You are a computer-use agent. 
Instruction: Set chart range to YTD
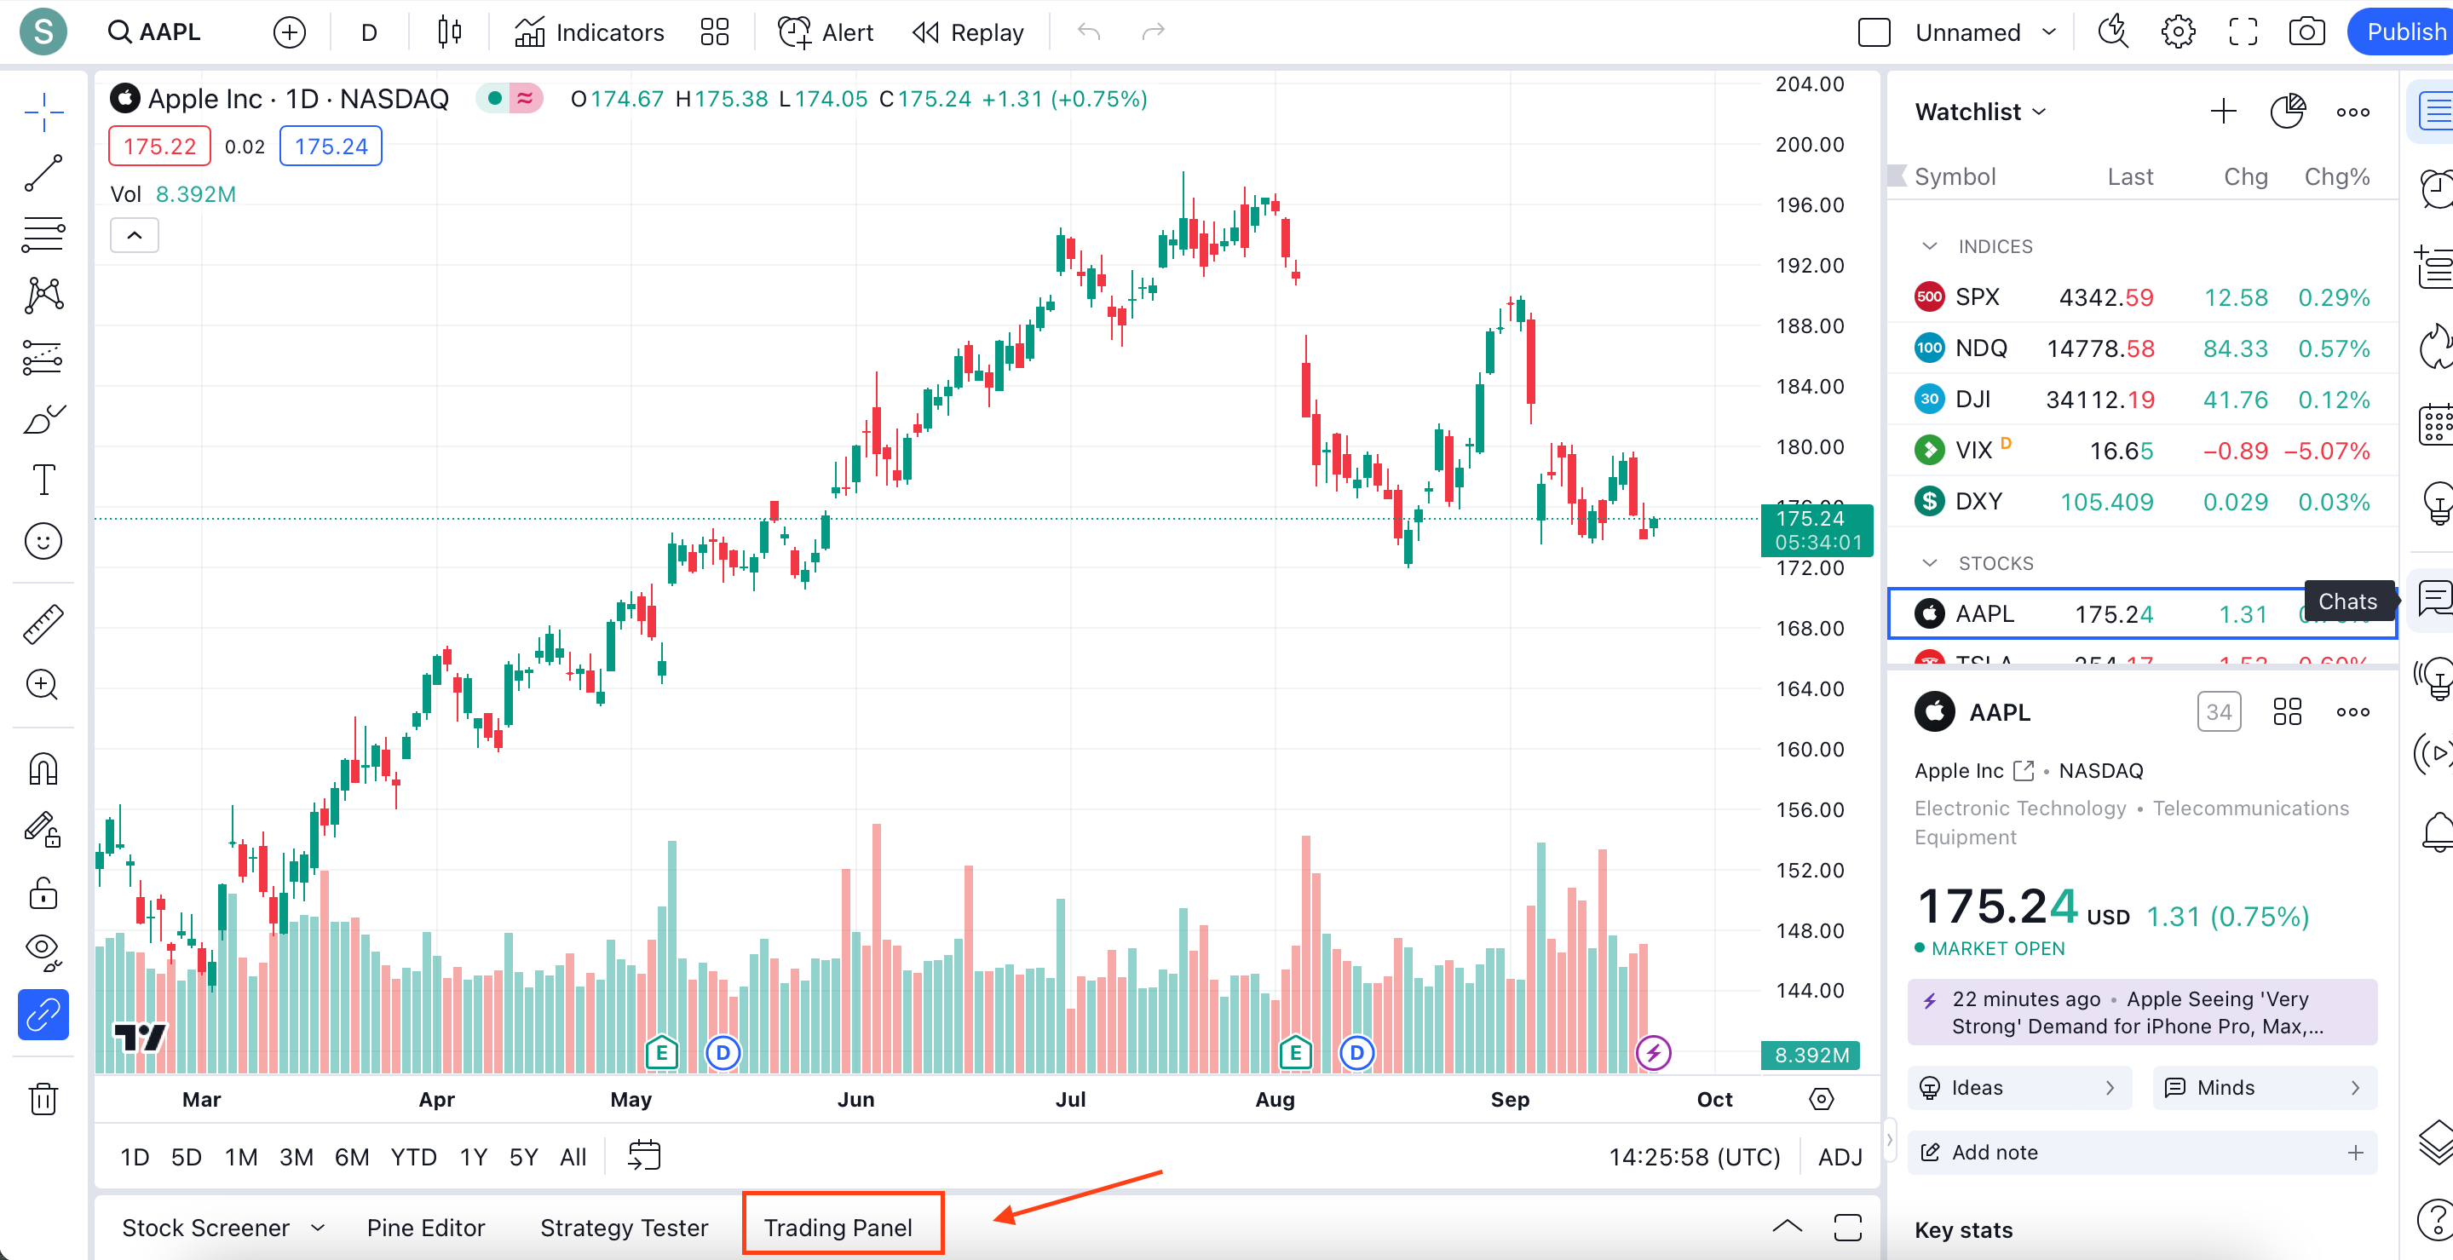(413, 1157)
